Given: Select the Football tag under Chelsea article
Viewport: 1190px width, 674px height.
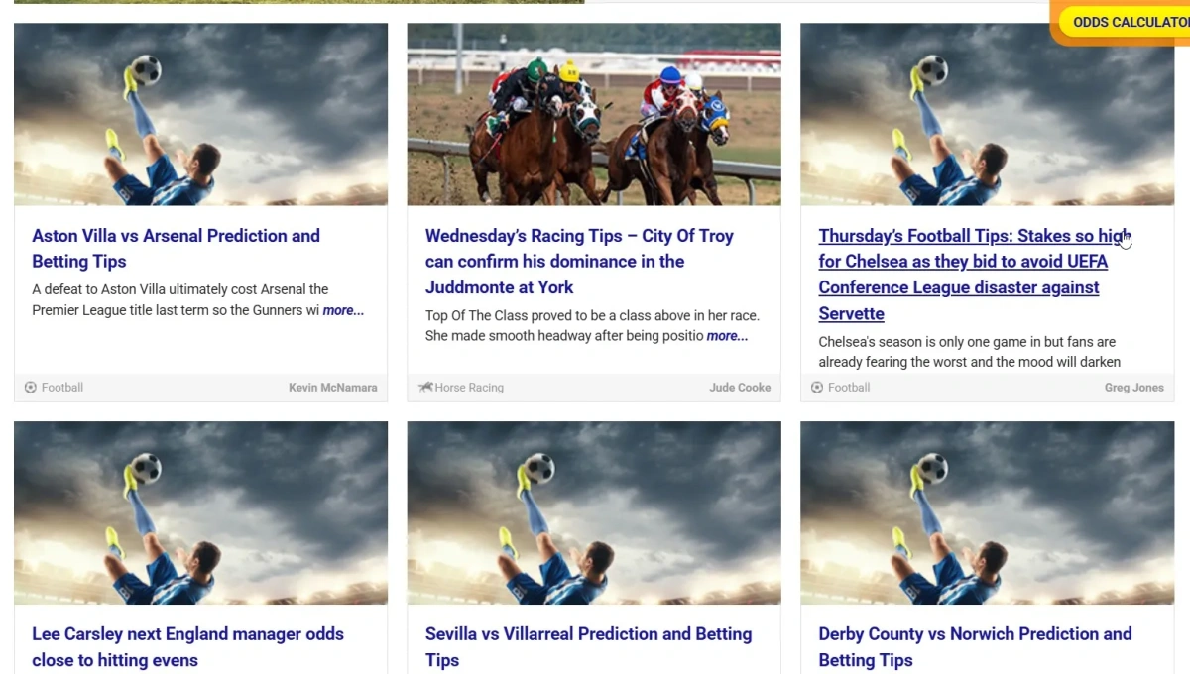Looking at the screenshot, I should pos(849,388).
